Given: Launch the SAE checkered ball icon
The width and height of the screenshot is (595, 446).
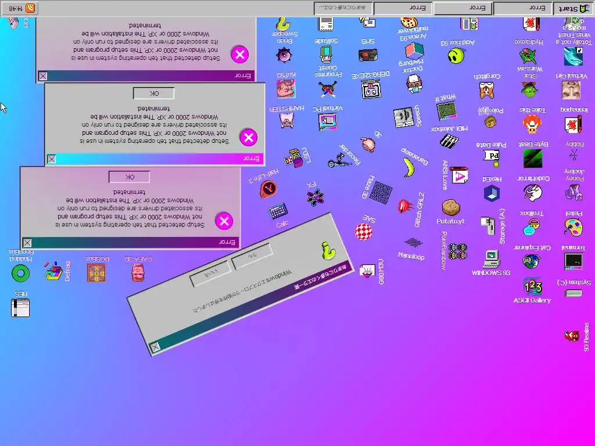Looking at the screenshot, I should coord(364,232).
